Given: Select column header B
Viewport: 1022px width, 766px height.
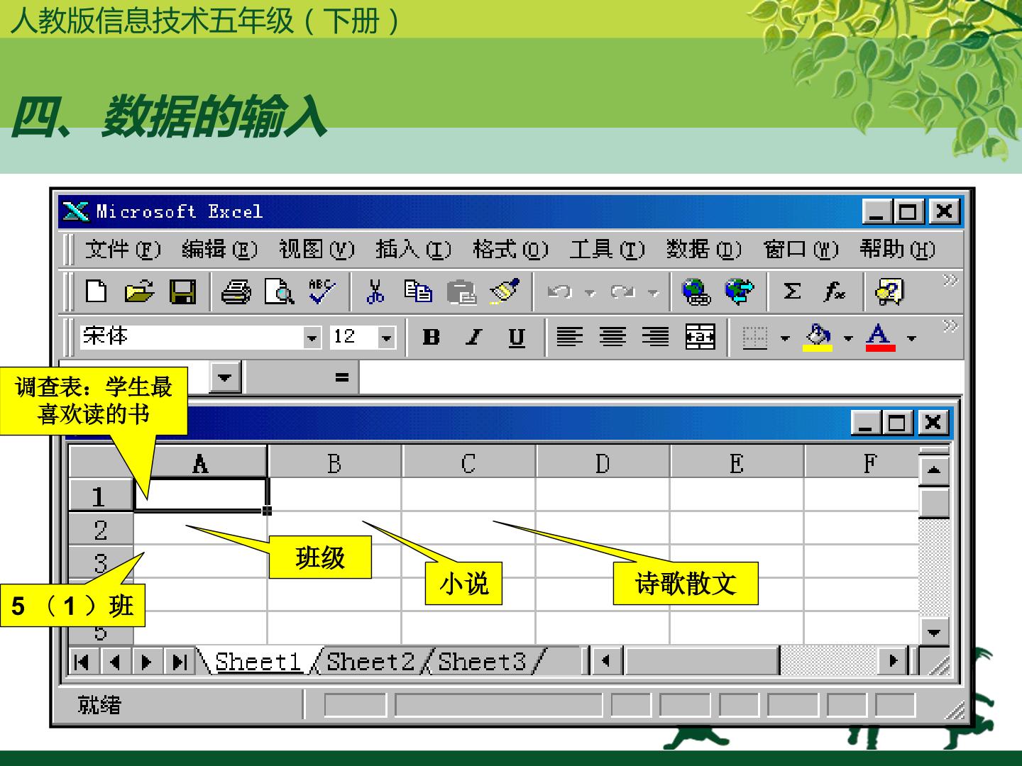Looking at the screenshot, I should [334, 463].
